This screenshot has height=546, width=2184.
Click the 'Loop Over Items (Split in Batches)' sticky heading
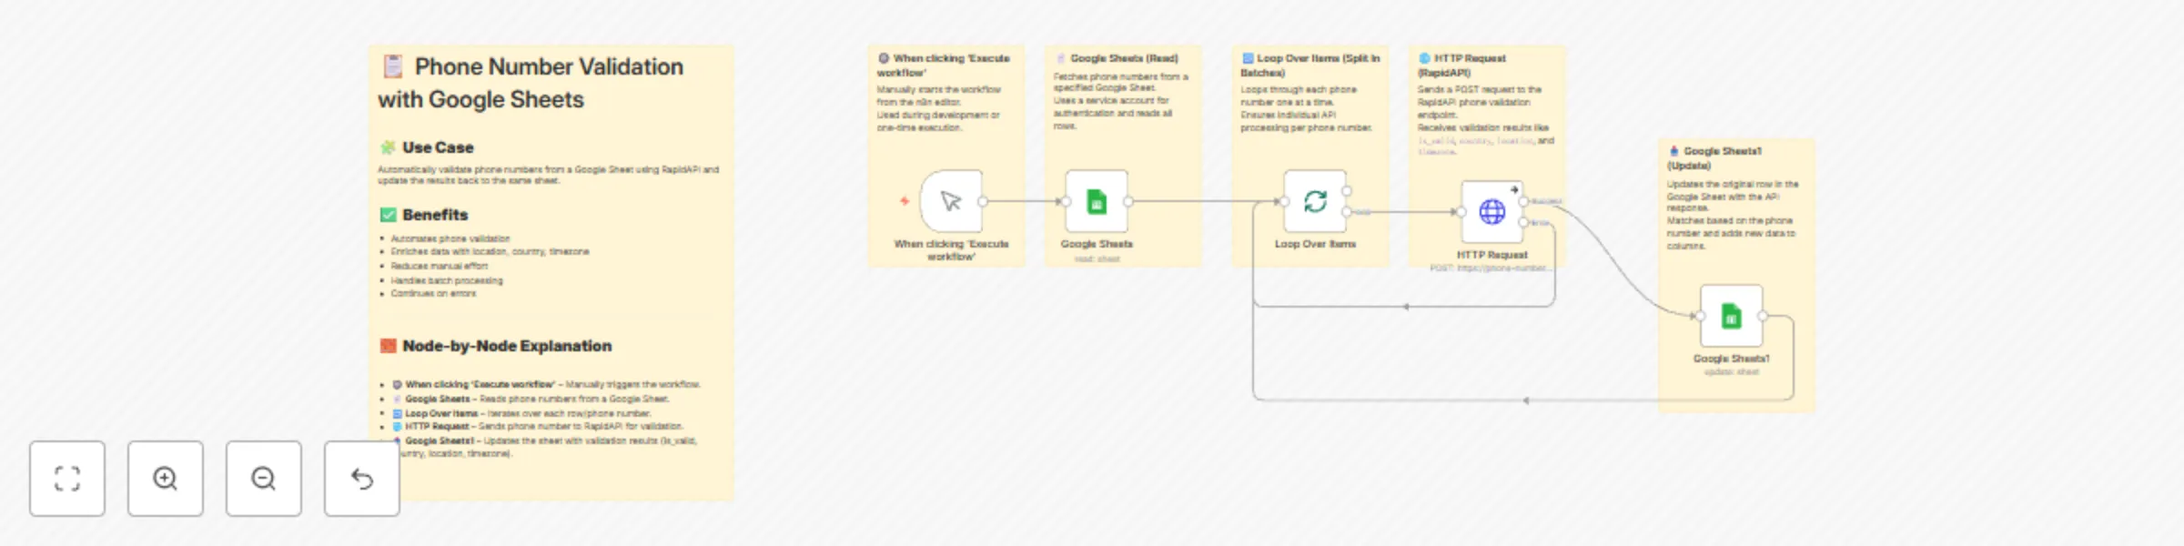coord(1310,65)
